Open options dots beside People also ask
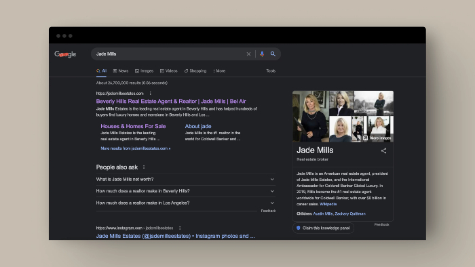This screenshot has height=267, width=475. 144,167
